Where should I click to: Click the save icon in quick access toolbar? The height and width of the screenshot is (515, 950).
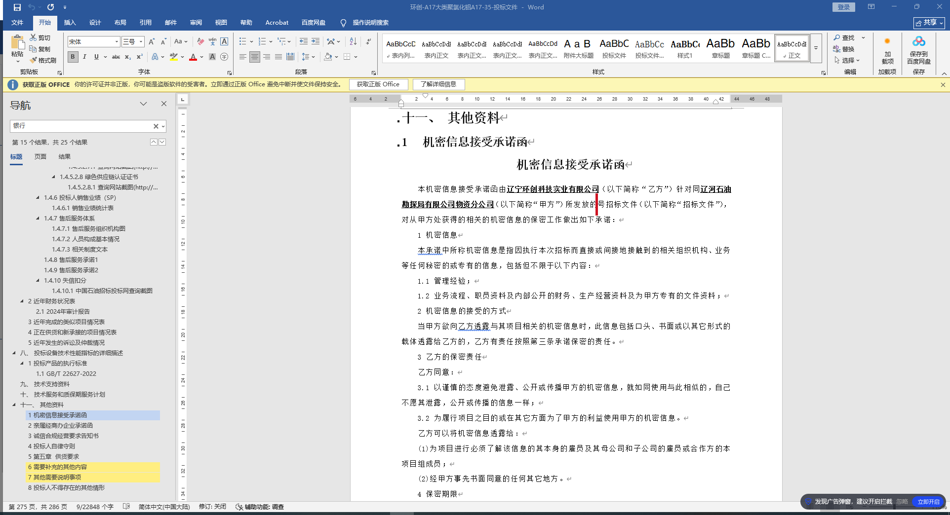pos(17,7)
